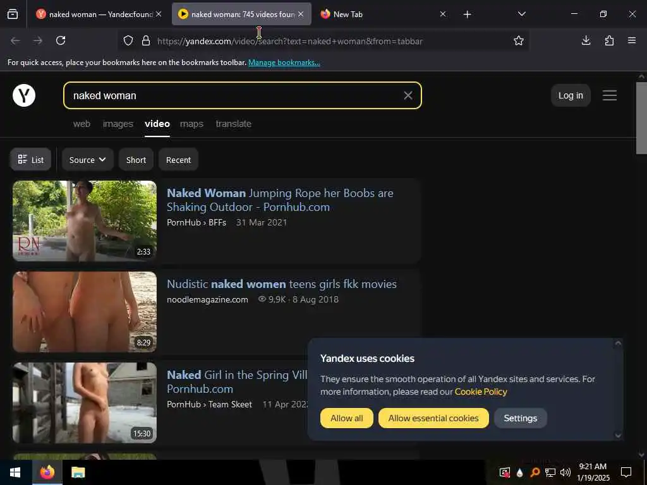Viewport: 647px width, 485px height.
Task: Switch to the maps tab
Action: (x=191, y=124)
